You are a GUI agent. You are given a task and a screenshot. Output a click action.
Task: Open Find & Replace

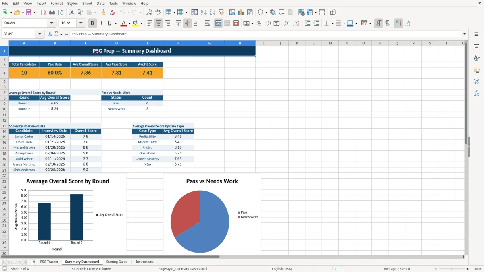point(149,12)
